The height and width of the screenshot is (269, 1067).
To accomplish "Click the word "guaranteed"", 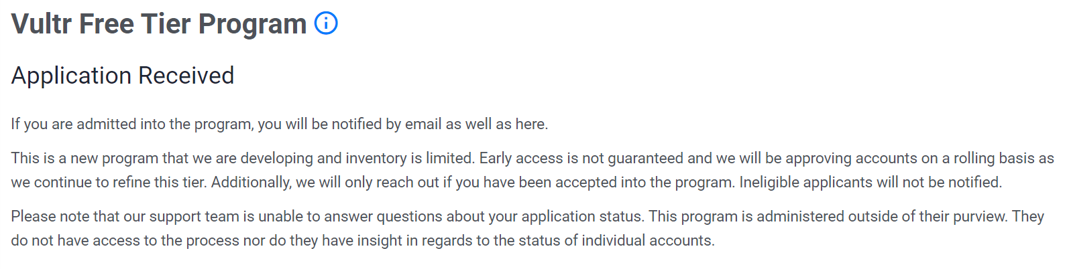I will (x=646, y=159).
